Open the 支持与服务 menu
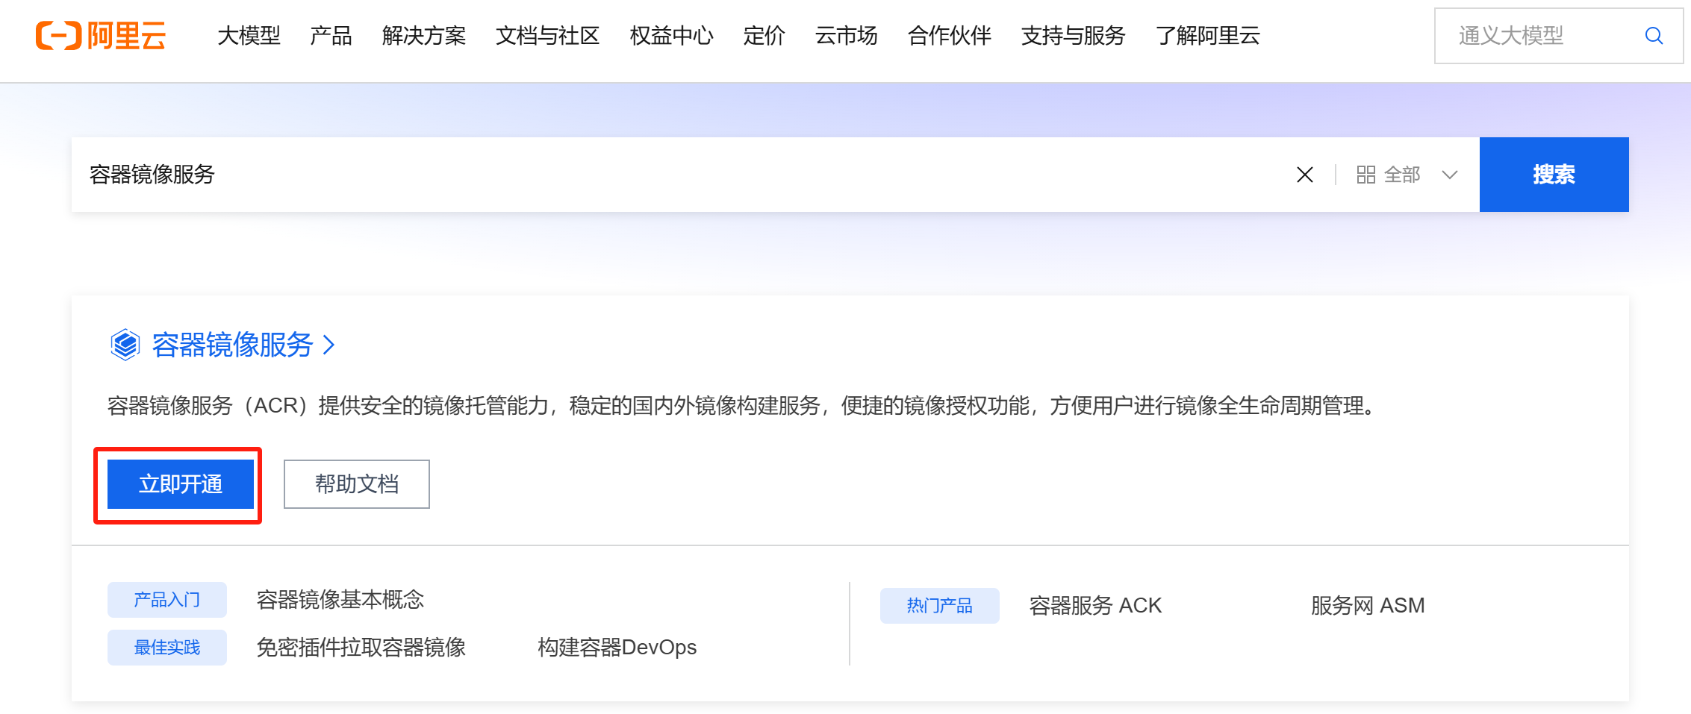Viewport: 1691px width, 714px height. 1073,36
